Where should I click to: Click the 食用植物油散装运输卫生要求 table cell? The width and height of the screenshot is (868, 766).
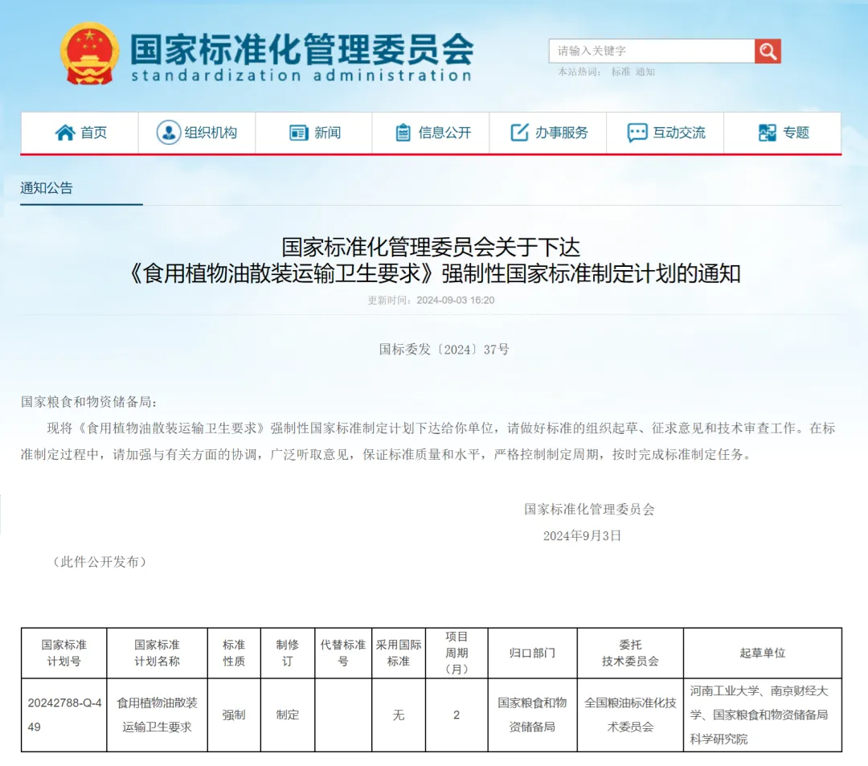(x=158, y=715)
